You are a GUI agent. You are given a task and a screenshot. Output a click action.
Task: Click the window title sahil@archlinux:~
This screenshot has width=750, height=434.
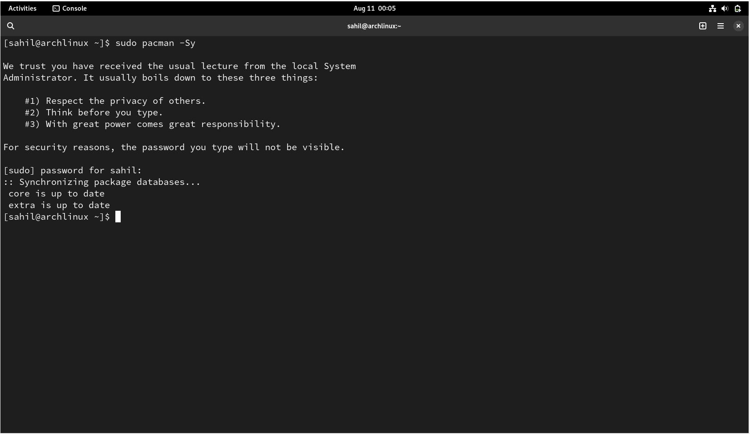pyautogui.click(x=374, y=26)
